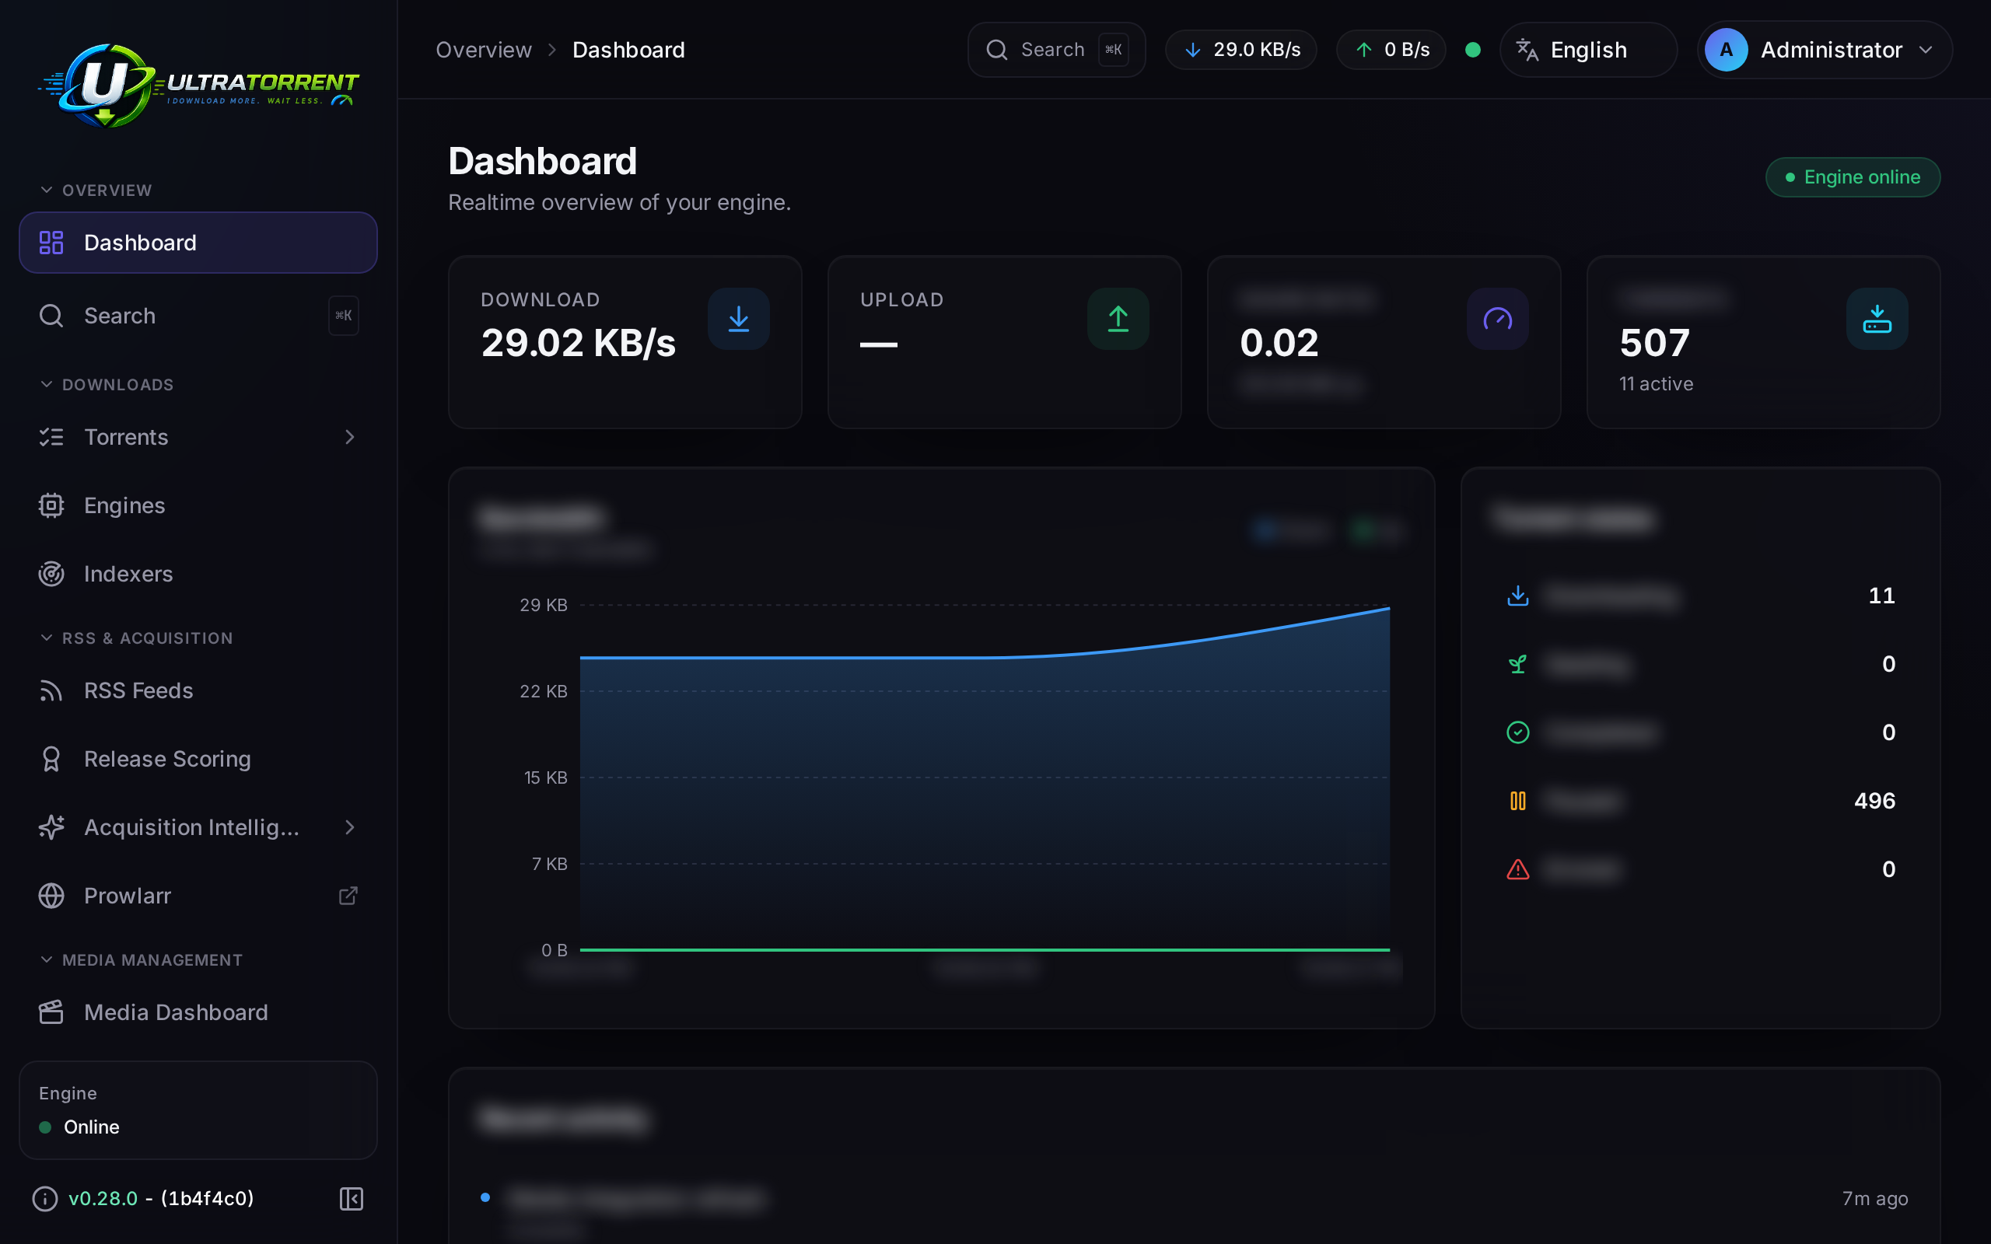Image resolution: width=1991 pixels, height=1244 pixels.
Task: Click the ⌘K shortcut badge in sidebar Search
Action: 344,316
